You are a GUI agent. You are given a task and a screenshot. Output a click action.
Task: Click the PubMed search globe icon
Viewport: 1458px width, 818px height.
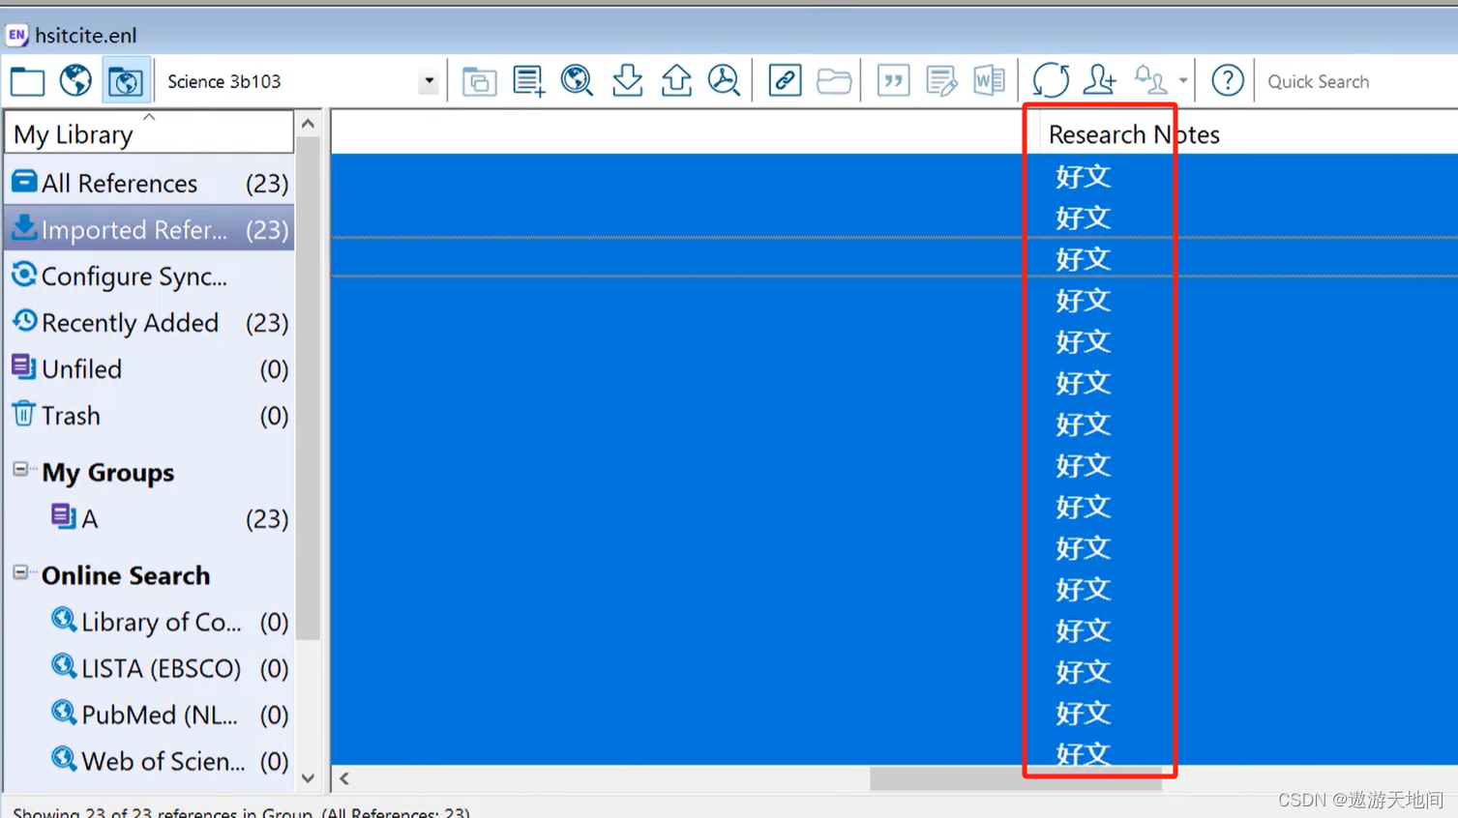tap(64, 713)
